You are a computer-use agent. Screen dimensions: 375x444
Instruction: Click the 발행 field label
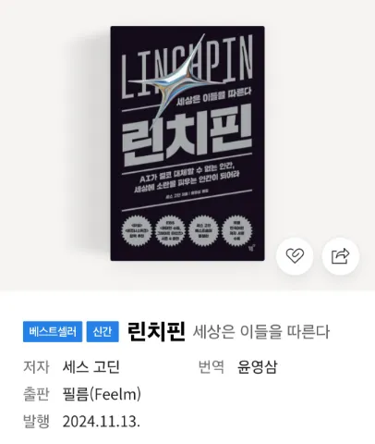point(36,421)
